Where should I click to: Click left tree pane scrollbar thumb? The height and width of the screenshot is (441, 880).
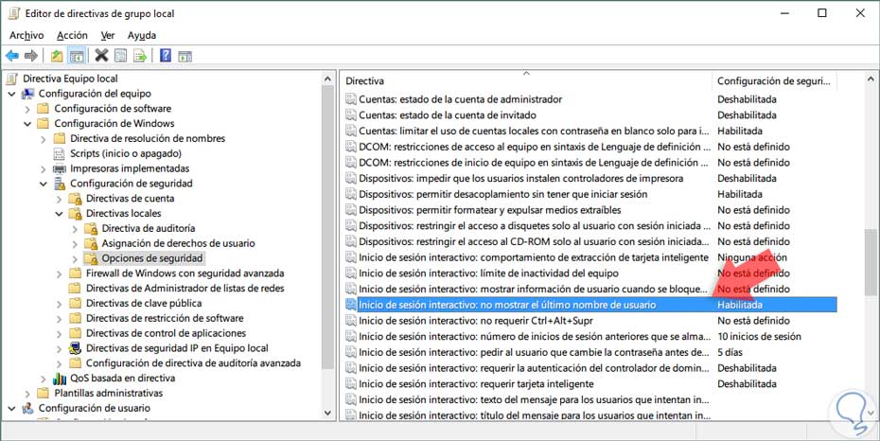328,229
